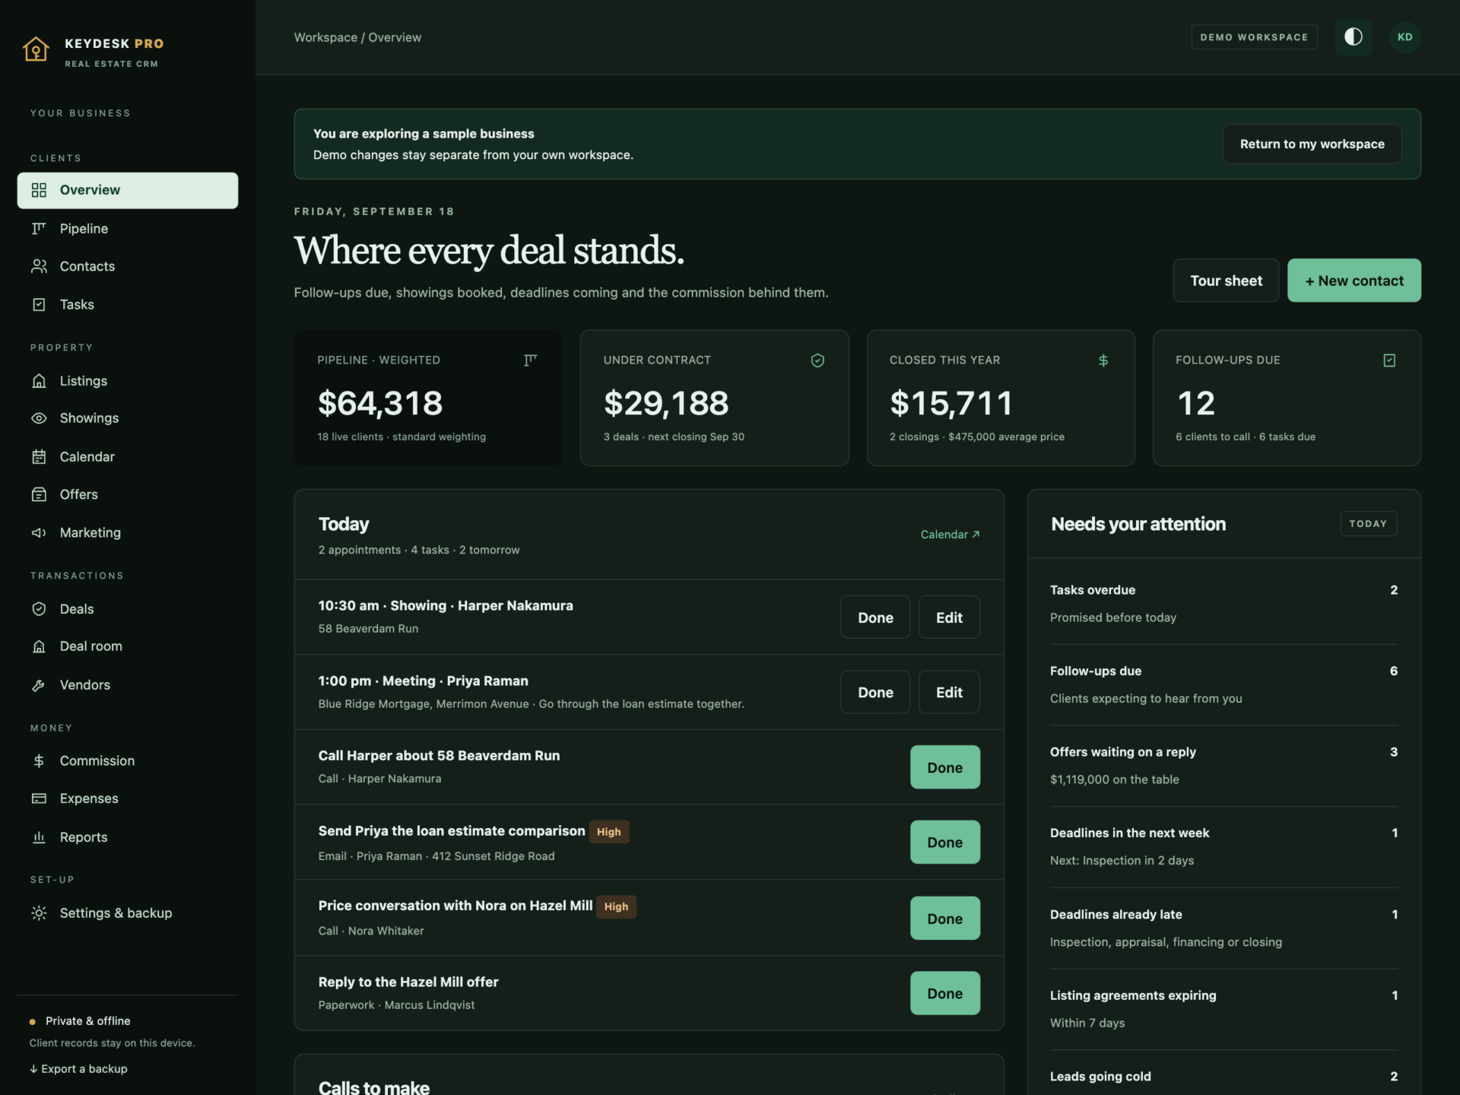The image size is (1460, 1095).
Task: Click the Reports bar chart icon
Action: click(x=39, y=836)
